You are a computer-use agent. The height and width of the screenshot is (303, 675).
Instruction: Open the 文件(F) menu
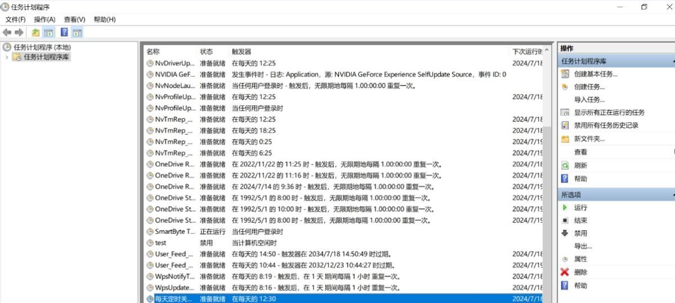(x=15, y=19)
